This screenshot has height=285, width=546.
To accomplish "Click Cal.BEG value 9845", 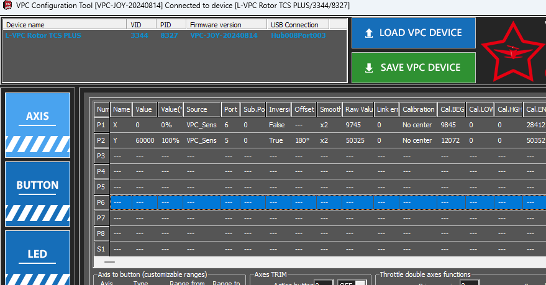I will click(448, 125).
